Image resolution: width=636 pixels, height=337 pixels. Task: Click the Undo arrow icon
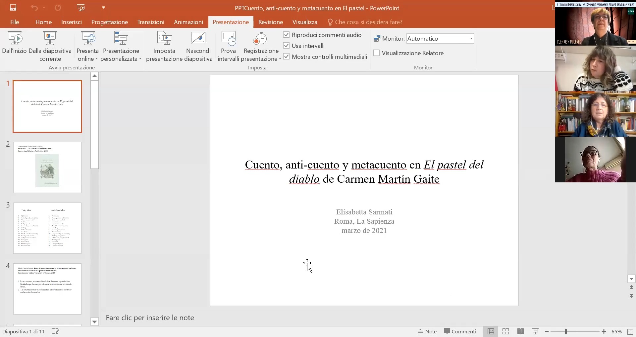pos(34,8)
